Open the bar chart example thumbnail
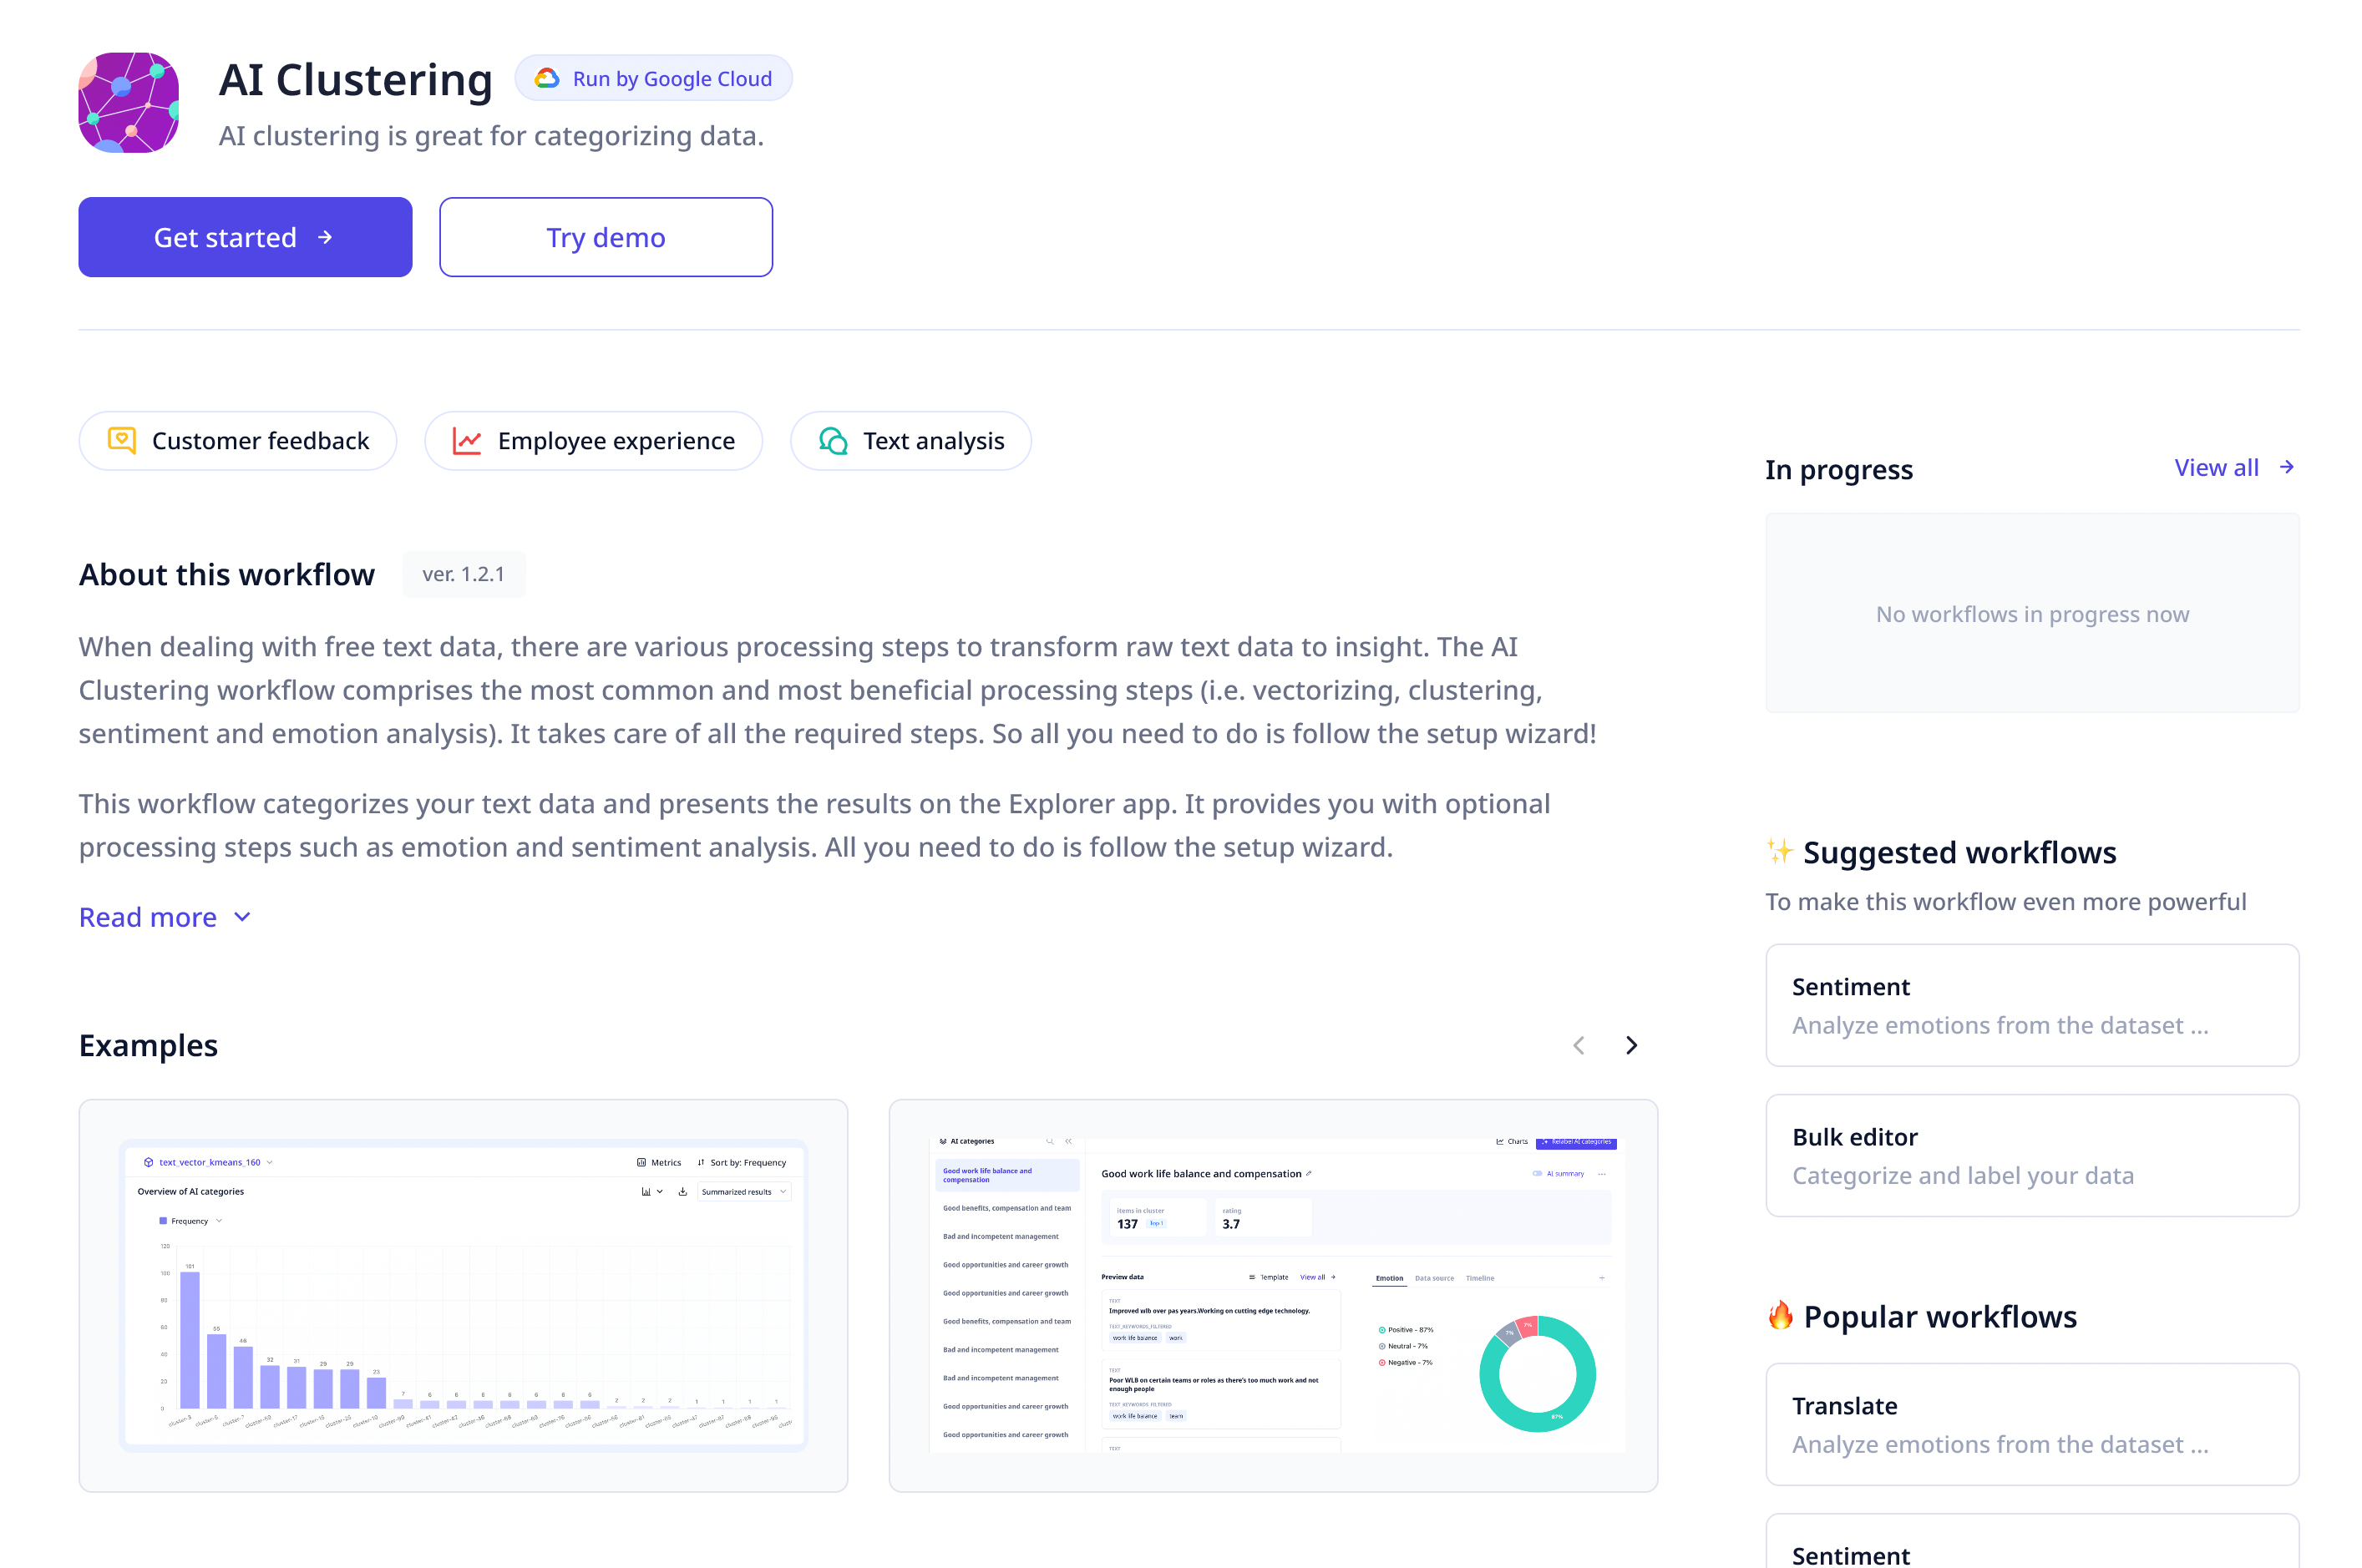This screenshot has height=1568, width=2362. pos(464,1295)
